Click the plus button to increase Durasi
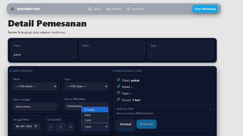Image resolution: width=243 pixels, height=136 pixels. click(71, 127)
